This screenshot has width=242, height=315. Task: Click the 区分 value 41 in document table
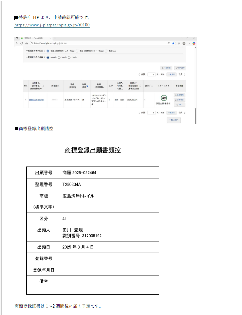coord(64,219)
